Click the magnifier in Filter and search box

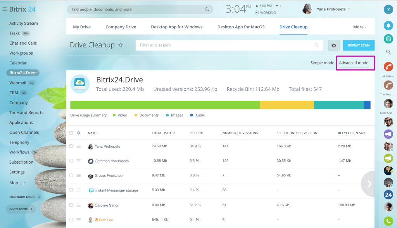click(316, 45)
